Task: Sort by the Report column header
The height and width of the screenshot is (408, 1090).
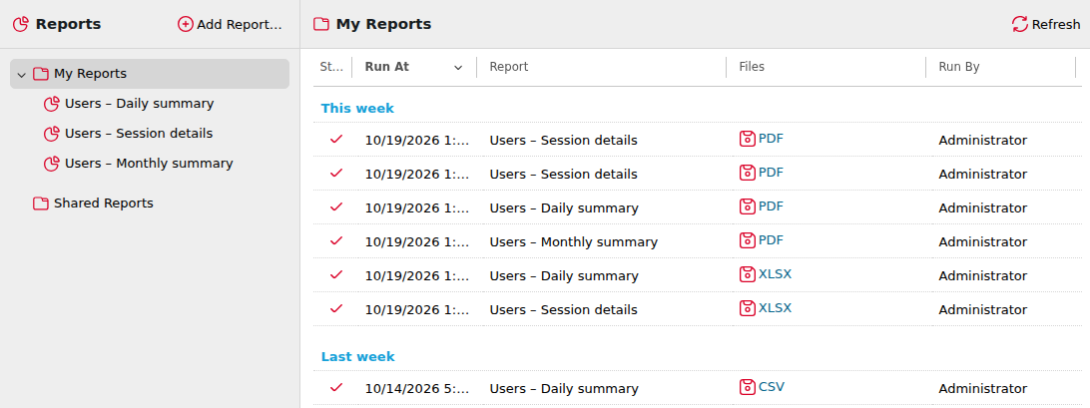Action: coord(509,67)
